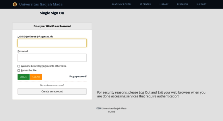Click the UGM university crest logo

[15, 4]
